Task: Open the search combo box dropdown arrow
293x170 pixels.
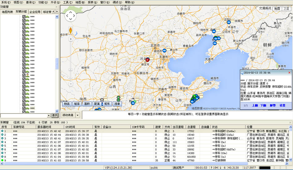Action: [49, 115]
